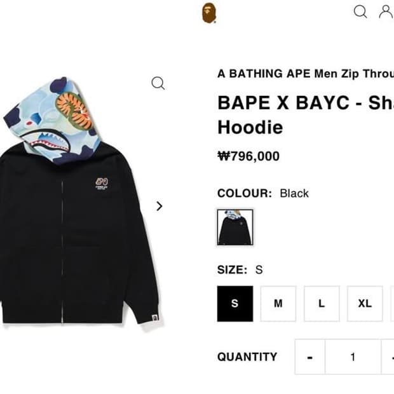Select size S
This screenshot has width=394, height=394.
235,304
